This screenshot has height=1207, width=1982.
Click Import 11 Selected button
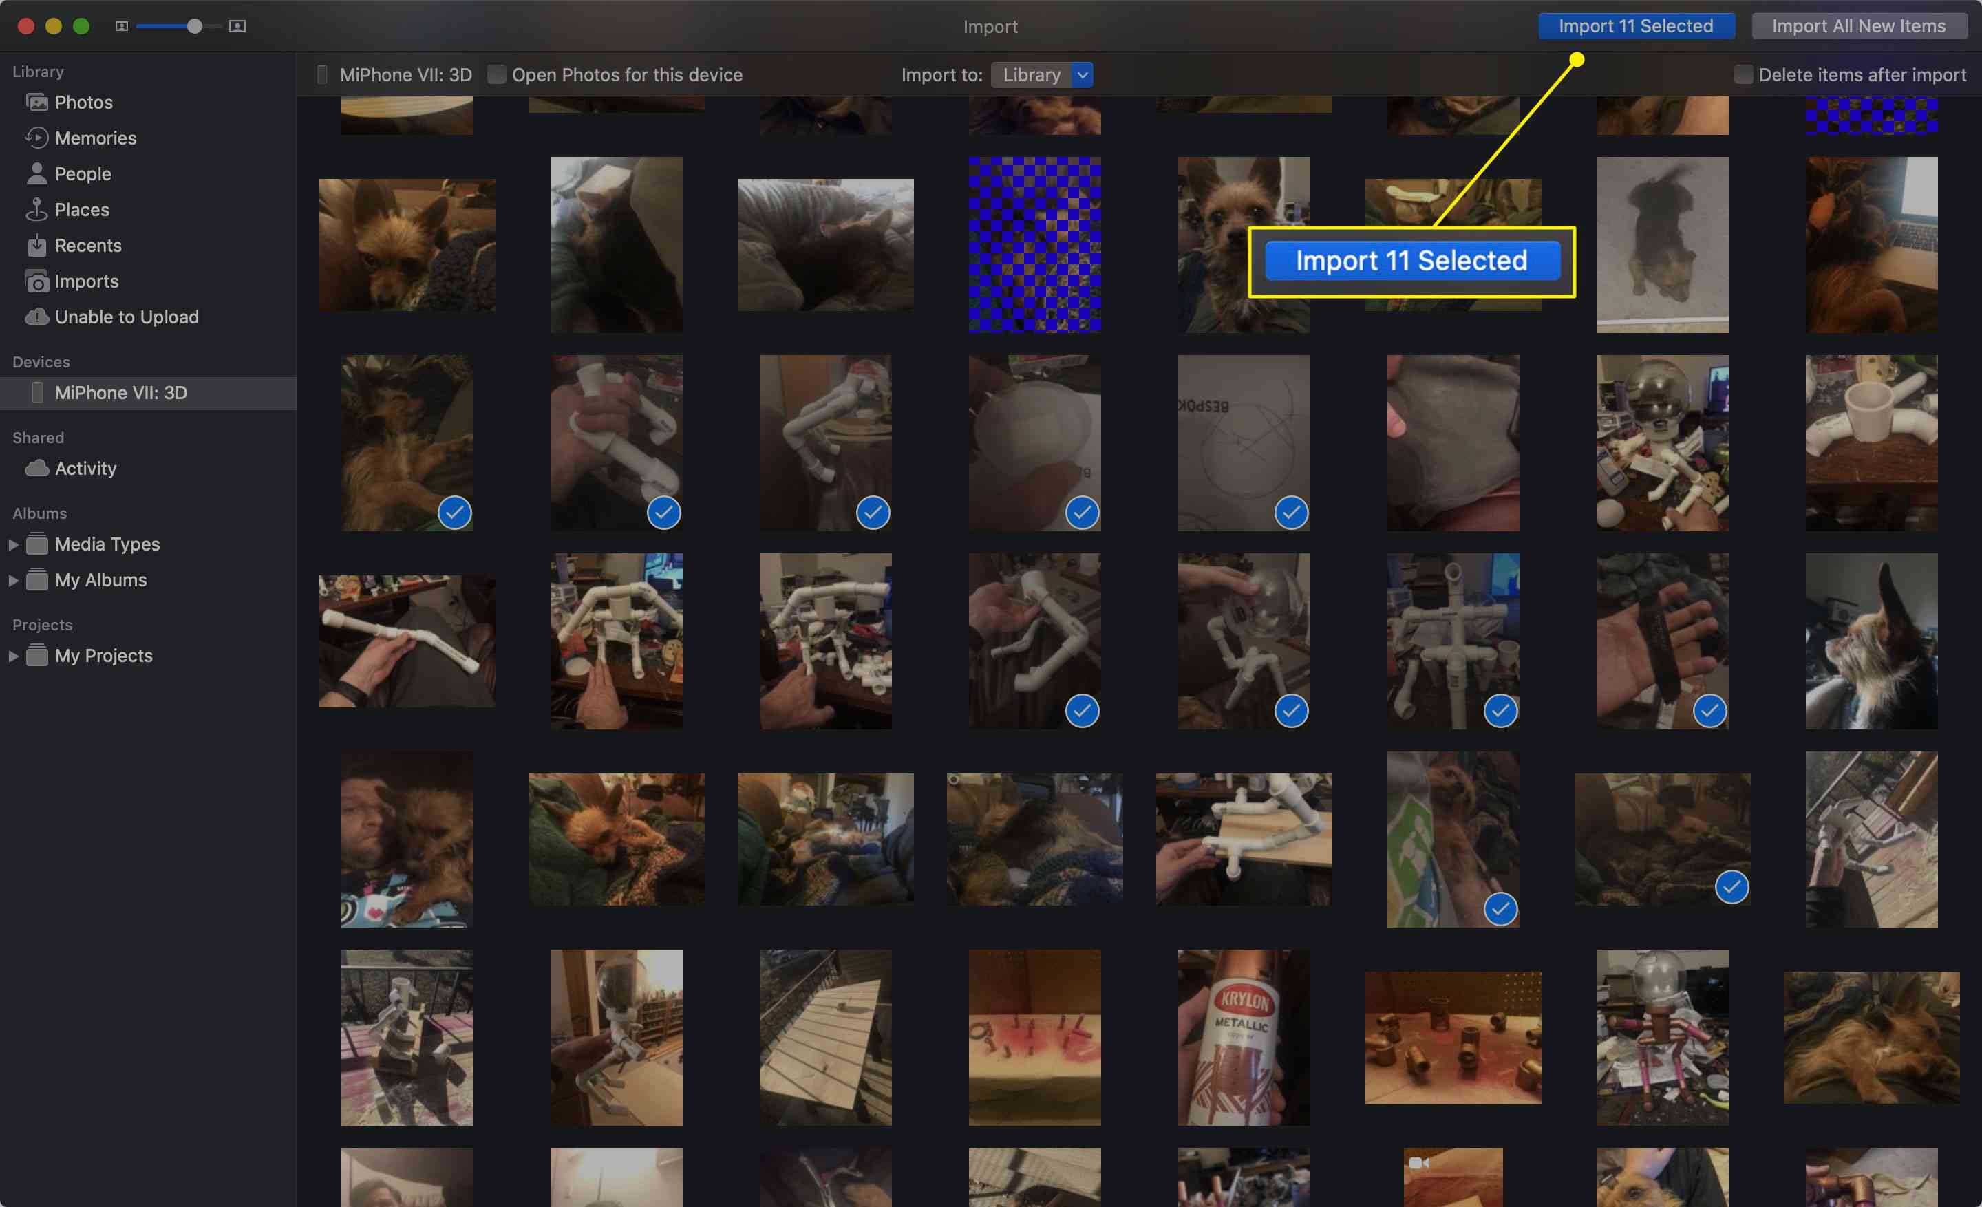point(1634,25)
